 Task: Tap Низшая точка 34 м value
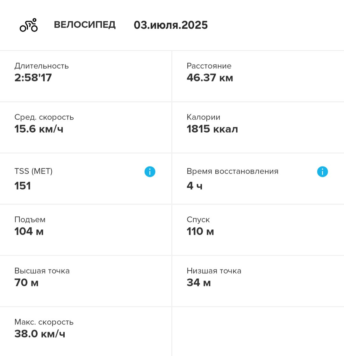click(x=198, y=283)
